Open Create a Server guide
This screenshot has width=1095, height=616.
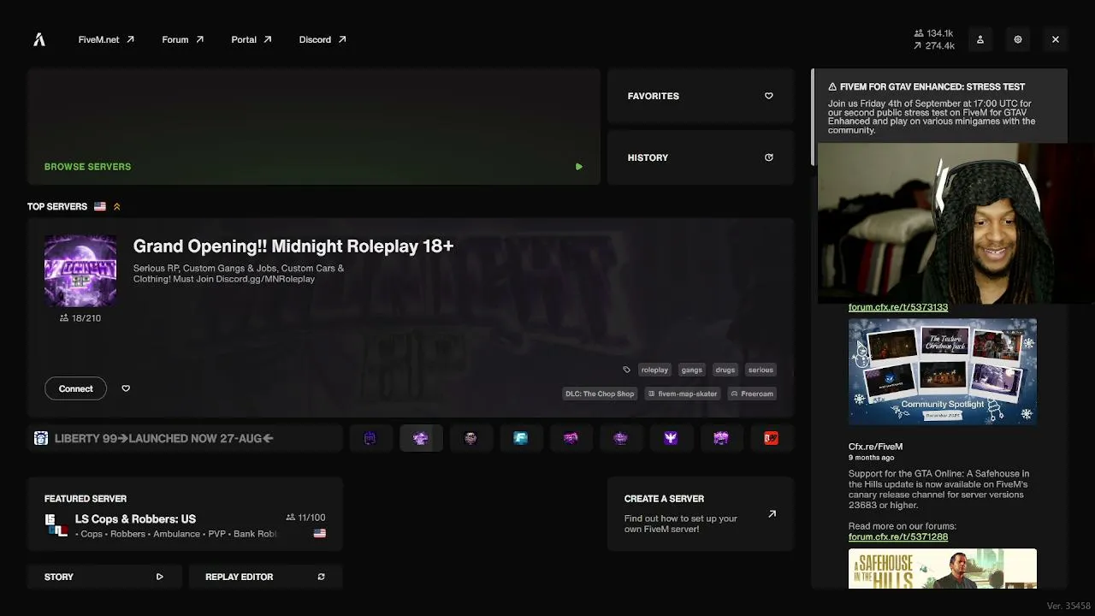coord(701,514)
